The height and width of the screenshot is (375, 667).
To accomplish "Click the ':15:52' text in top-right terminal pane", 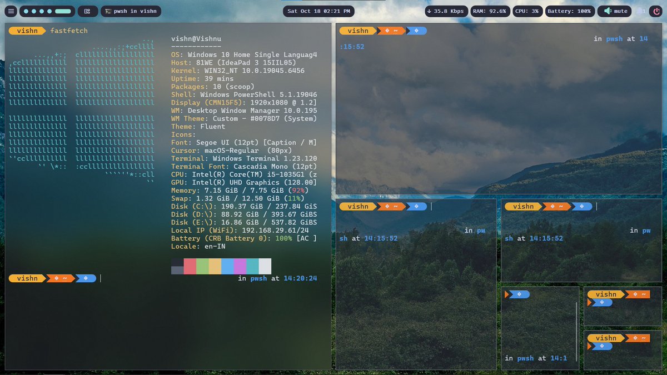I will 352,47.
